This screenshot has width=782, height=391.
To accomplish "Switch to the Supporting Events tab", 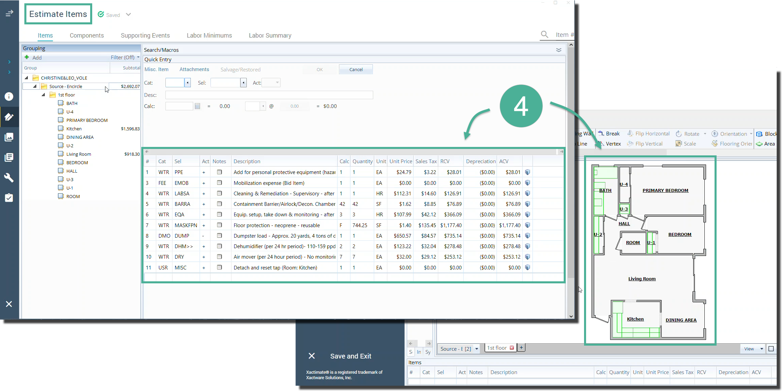I will (145, 36).
